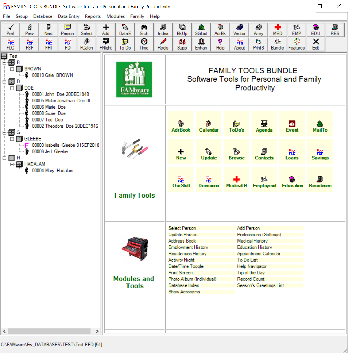348x353 pixels.
Task: Open Bundle toolbar icon
Action: (277, 44)
